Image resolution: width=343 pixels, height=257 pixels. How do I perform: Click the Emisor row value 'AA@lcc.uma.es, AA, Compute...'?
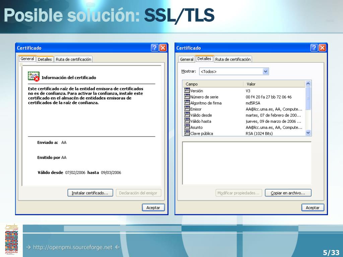point(274,109)
